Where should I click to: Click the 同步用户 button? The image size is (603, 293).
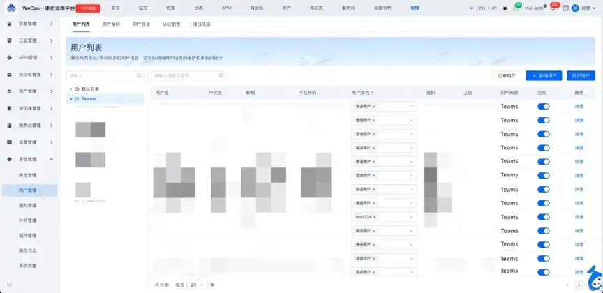pyautogui.click(x=581, y=76)
